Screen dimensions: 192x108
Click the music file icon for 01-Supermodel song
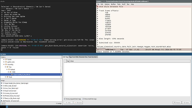pyautogui.click(x=2, y=83)
